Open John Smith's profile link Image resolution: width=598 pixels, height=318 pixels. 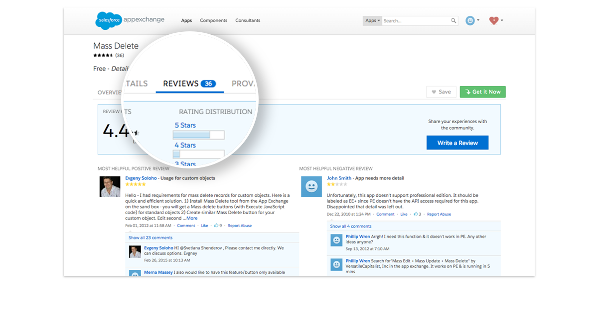click(339, 178)
